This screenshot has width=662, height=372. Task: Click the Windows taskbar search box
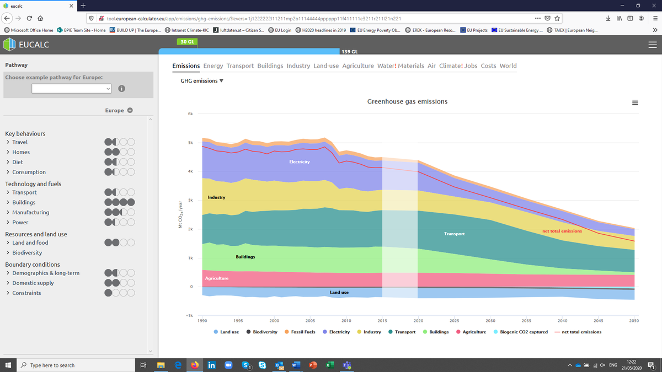point(77,365)
